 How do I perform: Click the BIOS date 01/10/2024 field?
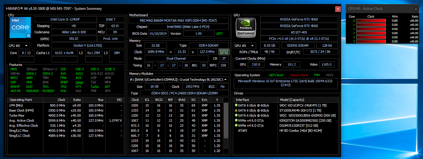[159, 33]
